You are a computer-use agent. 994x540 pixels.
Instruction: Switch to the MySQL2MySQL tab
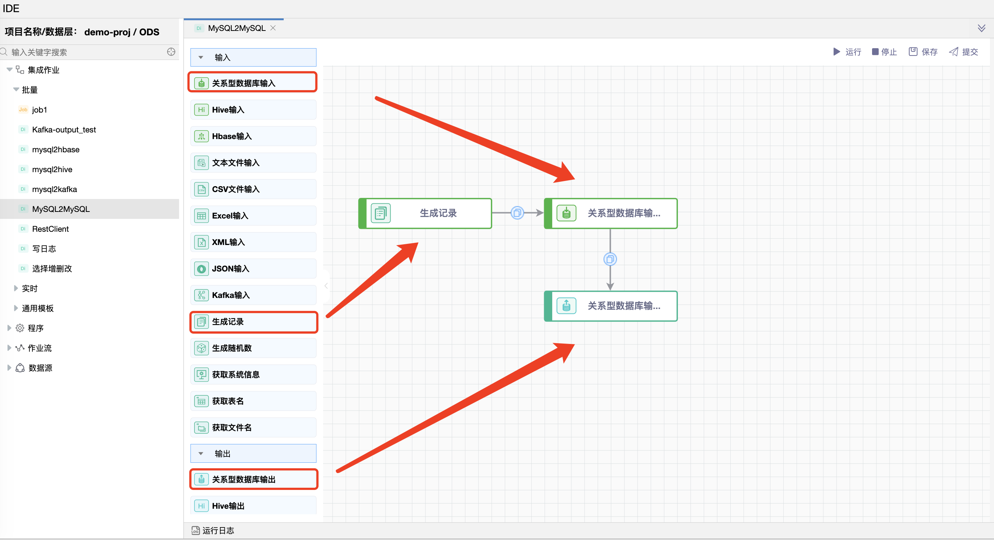pyautogui.click(x=236, y=28)
